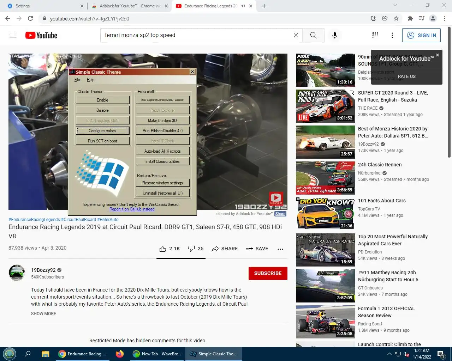
Task: Install YouTube app from address bar
Action: click(373, 18)
